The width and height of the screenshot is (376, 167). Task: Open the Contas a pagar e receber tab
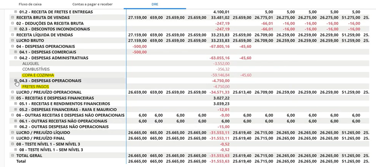pos(92,4)
